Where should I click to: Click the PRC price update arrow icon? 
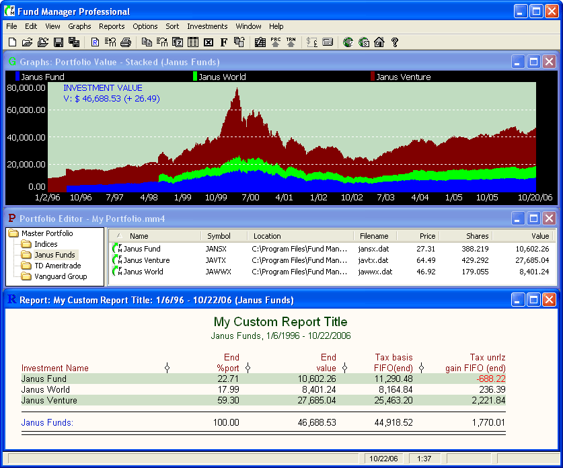click(x=275, y=42)
